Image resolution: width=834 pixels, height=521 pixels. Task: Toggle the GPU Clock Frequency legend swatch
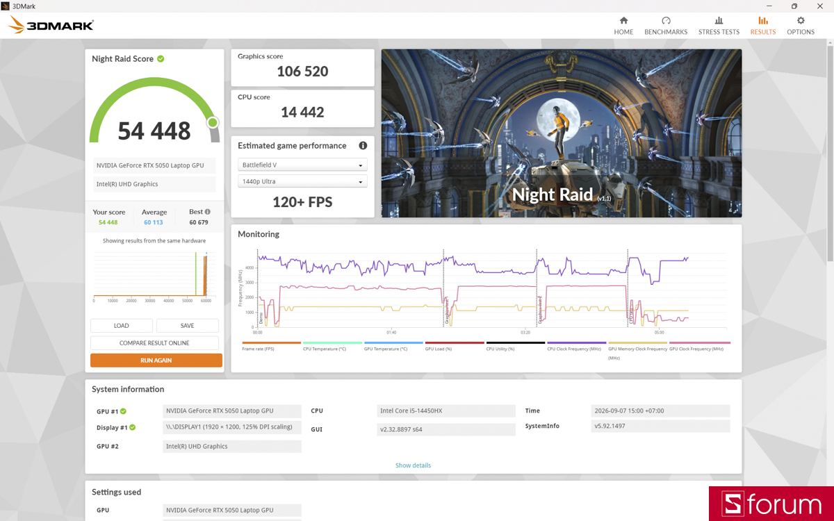pyautogui.click(x=700, y=342)
